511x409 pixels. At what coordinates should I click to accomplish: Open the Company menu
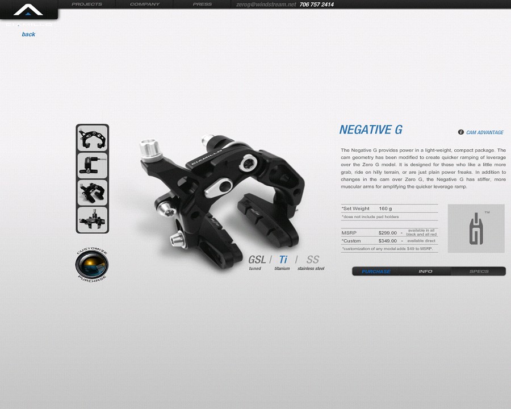tap(145, 5)
